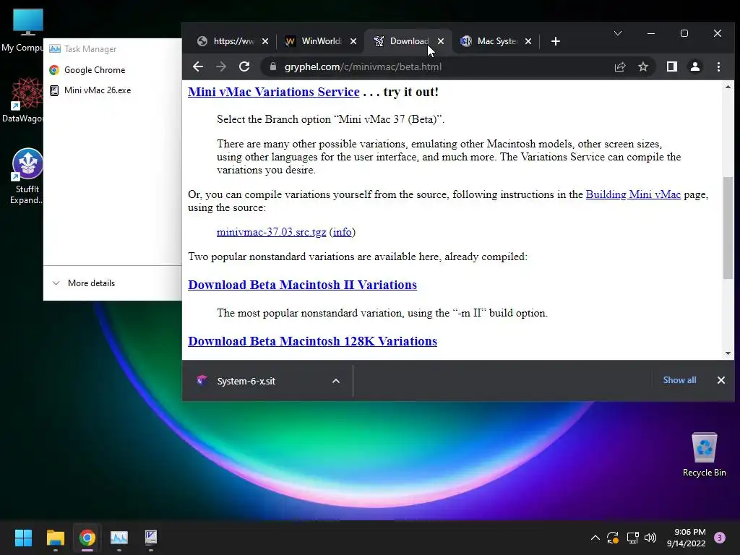Open Download Beta Macintosh II Variations
The width and height of the screenshot is (740, 555).
tap(303, 285)
